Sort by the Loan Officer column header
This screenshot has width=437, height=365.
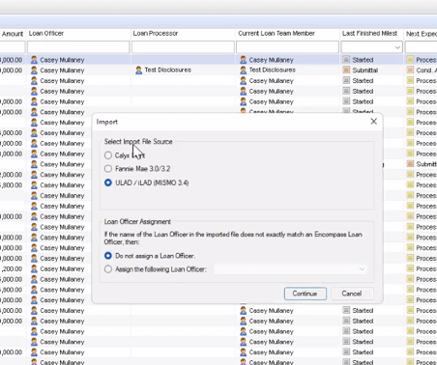[46, 33]
